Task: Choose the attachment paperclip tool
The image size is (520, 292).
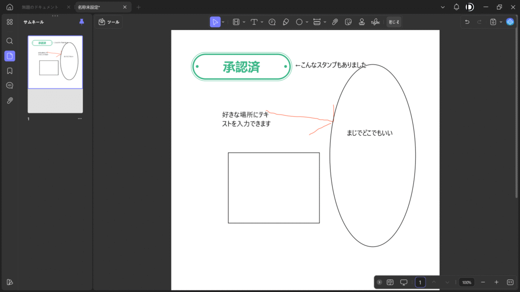Action: pyautogui.click(x=335, y=22)
